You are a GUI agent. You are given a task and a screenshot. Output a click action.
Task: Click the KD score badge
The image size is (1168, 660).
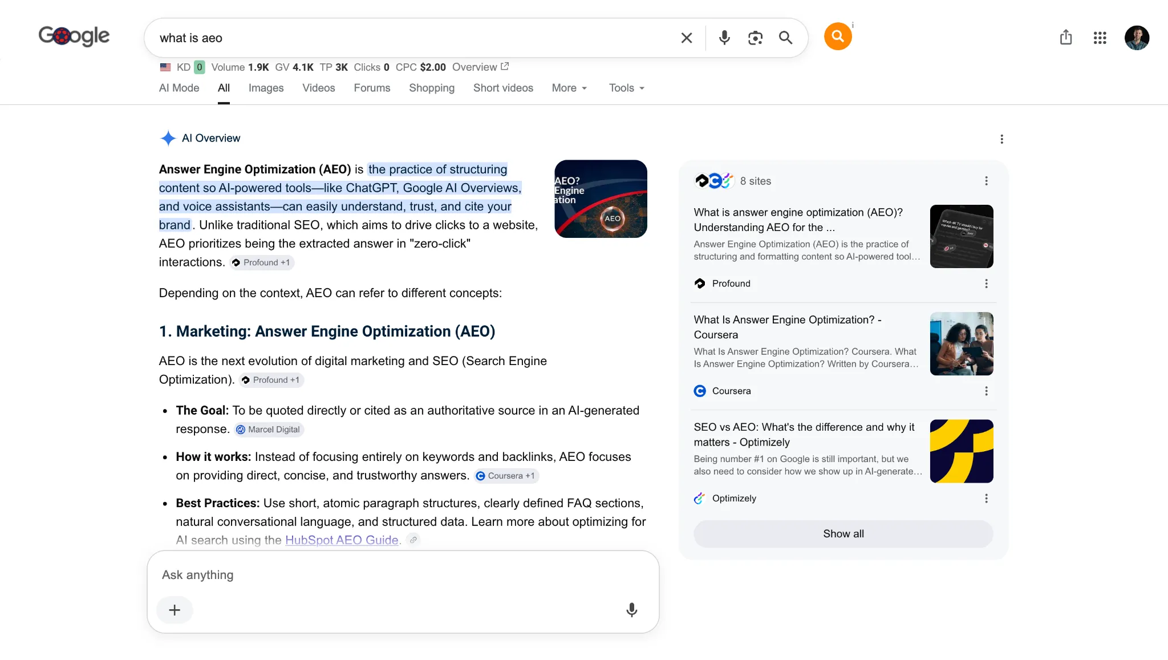[x=199, y=67]
